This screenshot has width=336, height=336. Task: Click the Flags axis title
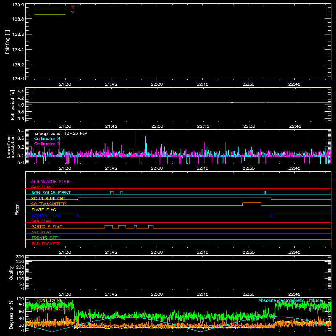(17, 210)
